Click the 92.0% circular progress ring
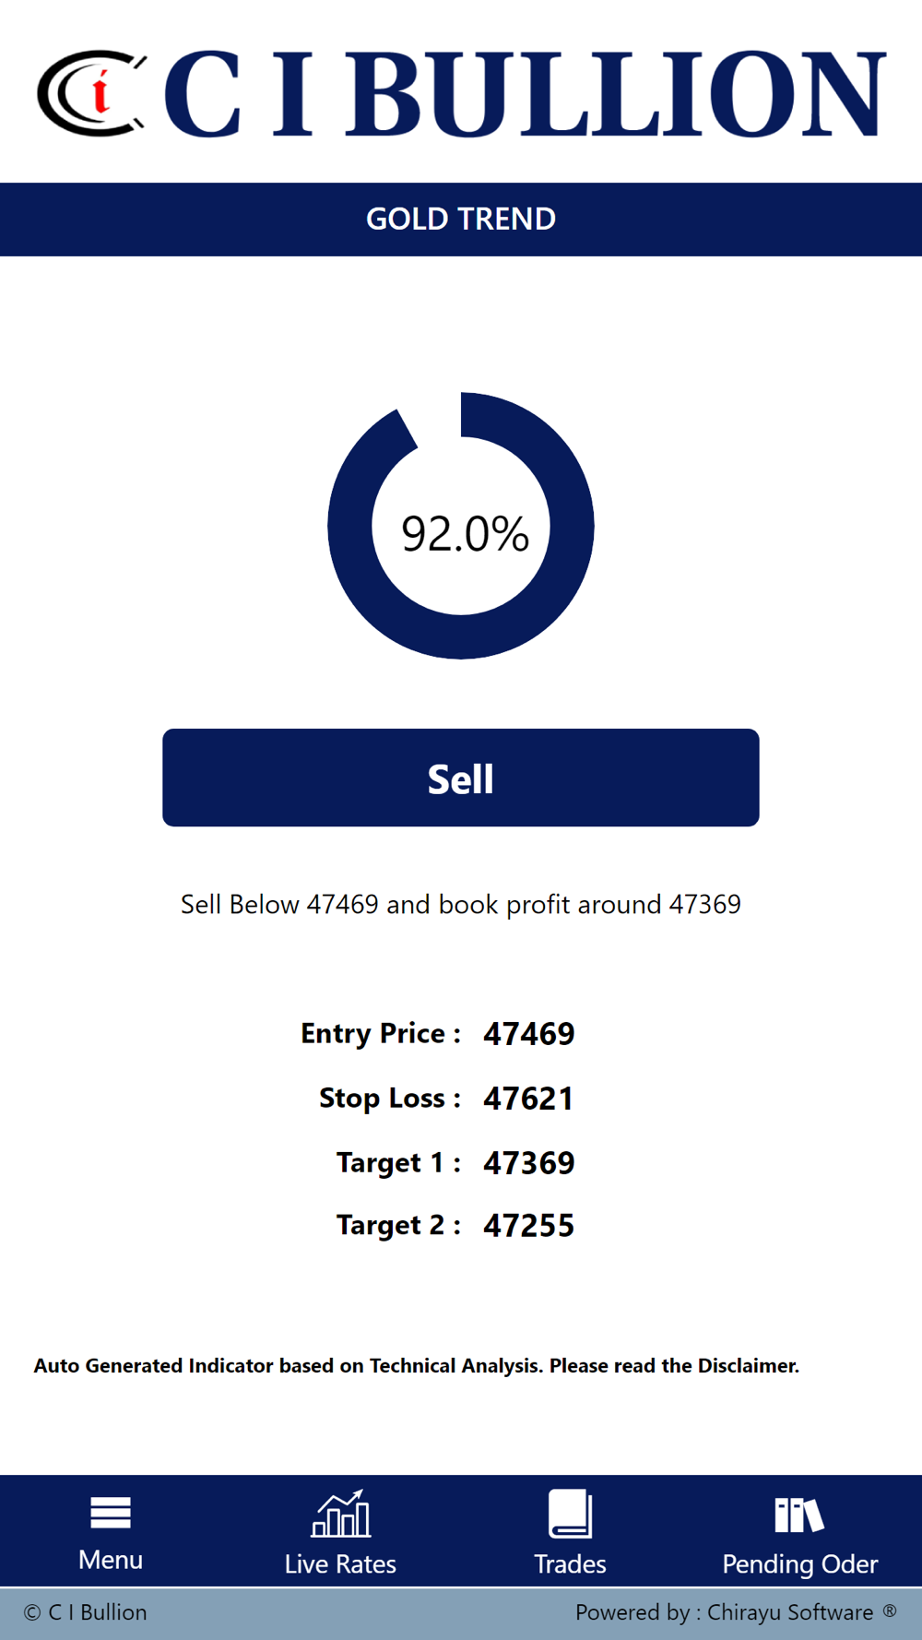Screen dimensions: 922x1640 click(x=461, y=526)
